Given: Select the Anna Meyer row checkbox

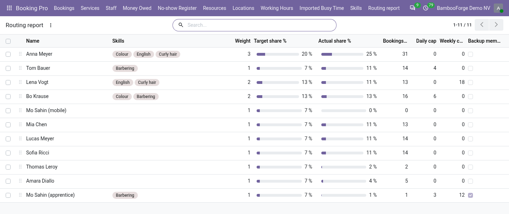Looking at the screenshot, I should click(x=8, y=54).
